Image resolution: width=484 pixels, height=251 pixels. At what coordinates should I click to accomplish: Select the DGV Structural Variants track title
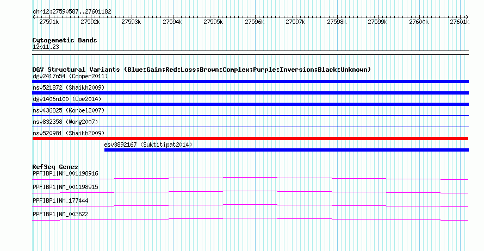tap(202, 70)
